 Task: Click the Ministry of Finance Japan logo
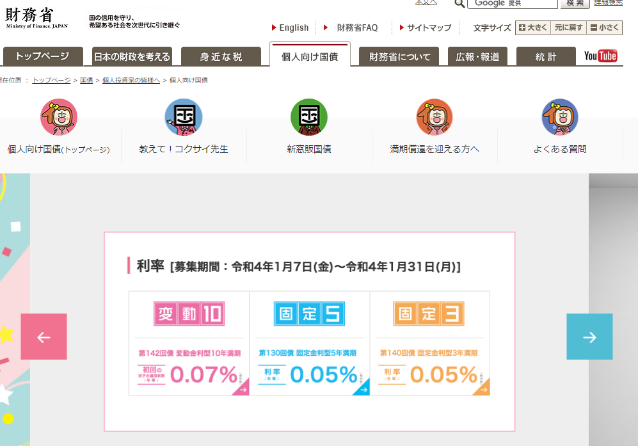coord(36,19)
